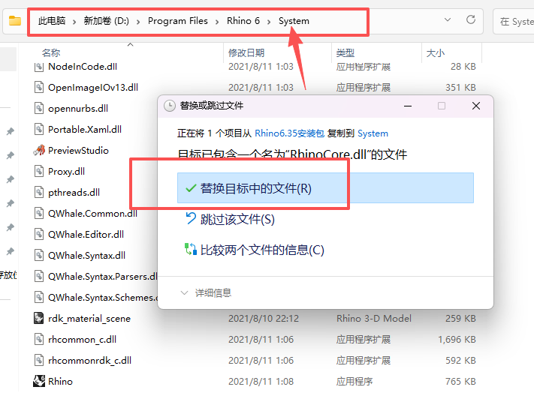Click the topmost pin icon in the left sidebar

(x=11, y=131)
